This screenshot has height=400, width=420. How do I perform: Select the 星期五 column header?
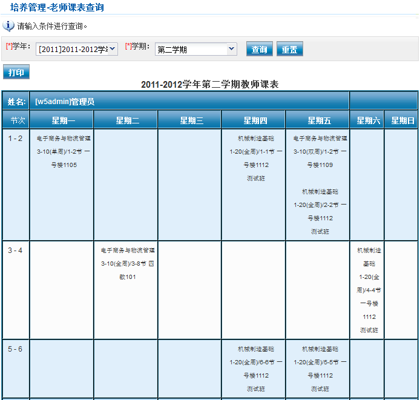pos(318,120)
